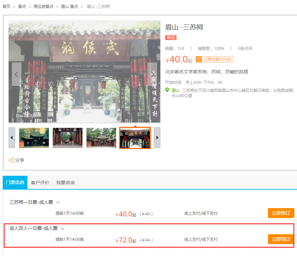The height and width of the screenshot is (256, 297).
Task: Click the share icon below the gallery
Action: [11, 160]
